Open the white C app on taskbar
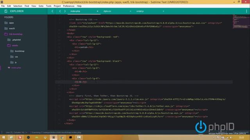The width and height of the screenshot is (250, 140). (x=79, y=137)
